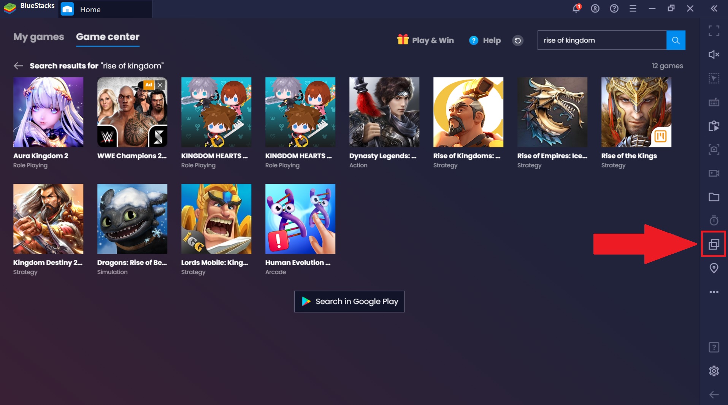Select the Rise of the Kings thumbnail
728x405 pixels.
(x=636, y=112)
